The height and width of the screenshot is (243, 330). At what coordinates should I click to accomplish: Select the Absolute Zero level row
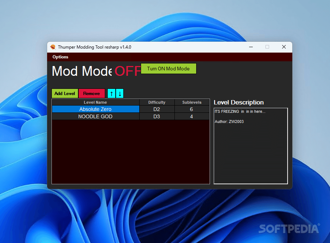[x=131, y=109]
